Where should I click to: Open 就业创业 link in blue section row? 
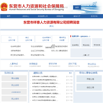[x=92, y=64]
